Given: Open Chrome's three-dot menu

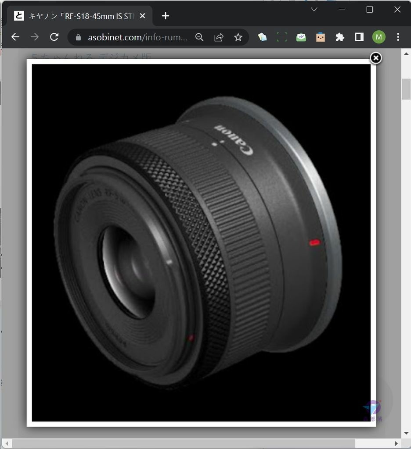Looking at the screenshot, I should click(398, 37).
